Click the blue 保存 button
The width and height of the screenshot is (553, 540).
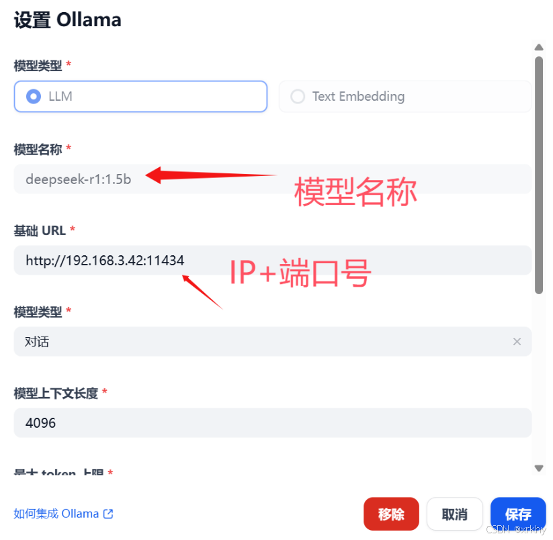518,514
